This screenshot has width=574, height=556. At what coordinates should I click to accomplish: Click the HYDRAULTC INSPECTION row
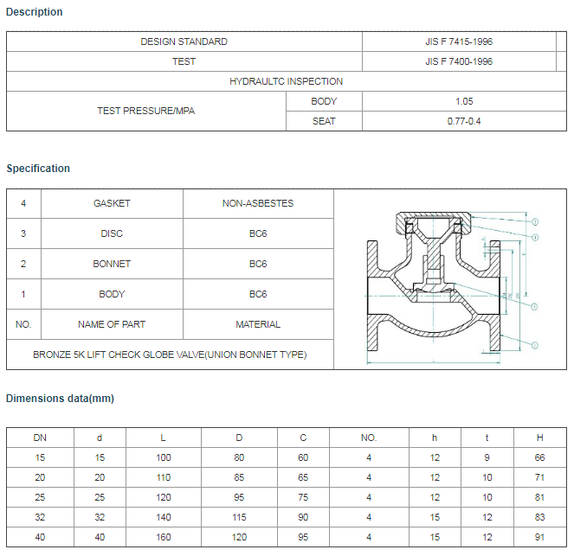286,81
